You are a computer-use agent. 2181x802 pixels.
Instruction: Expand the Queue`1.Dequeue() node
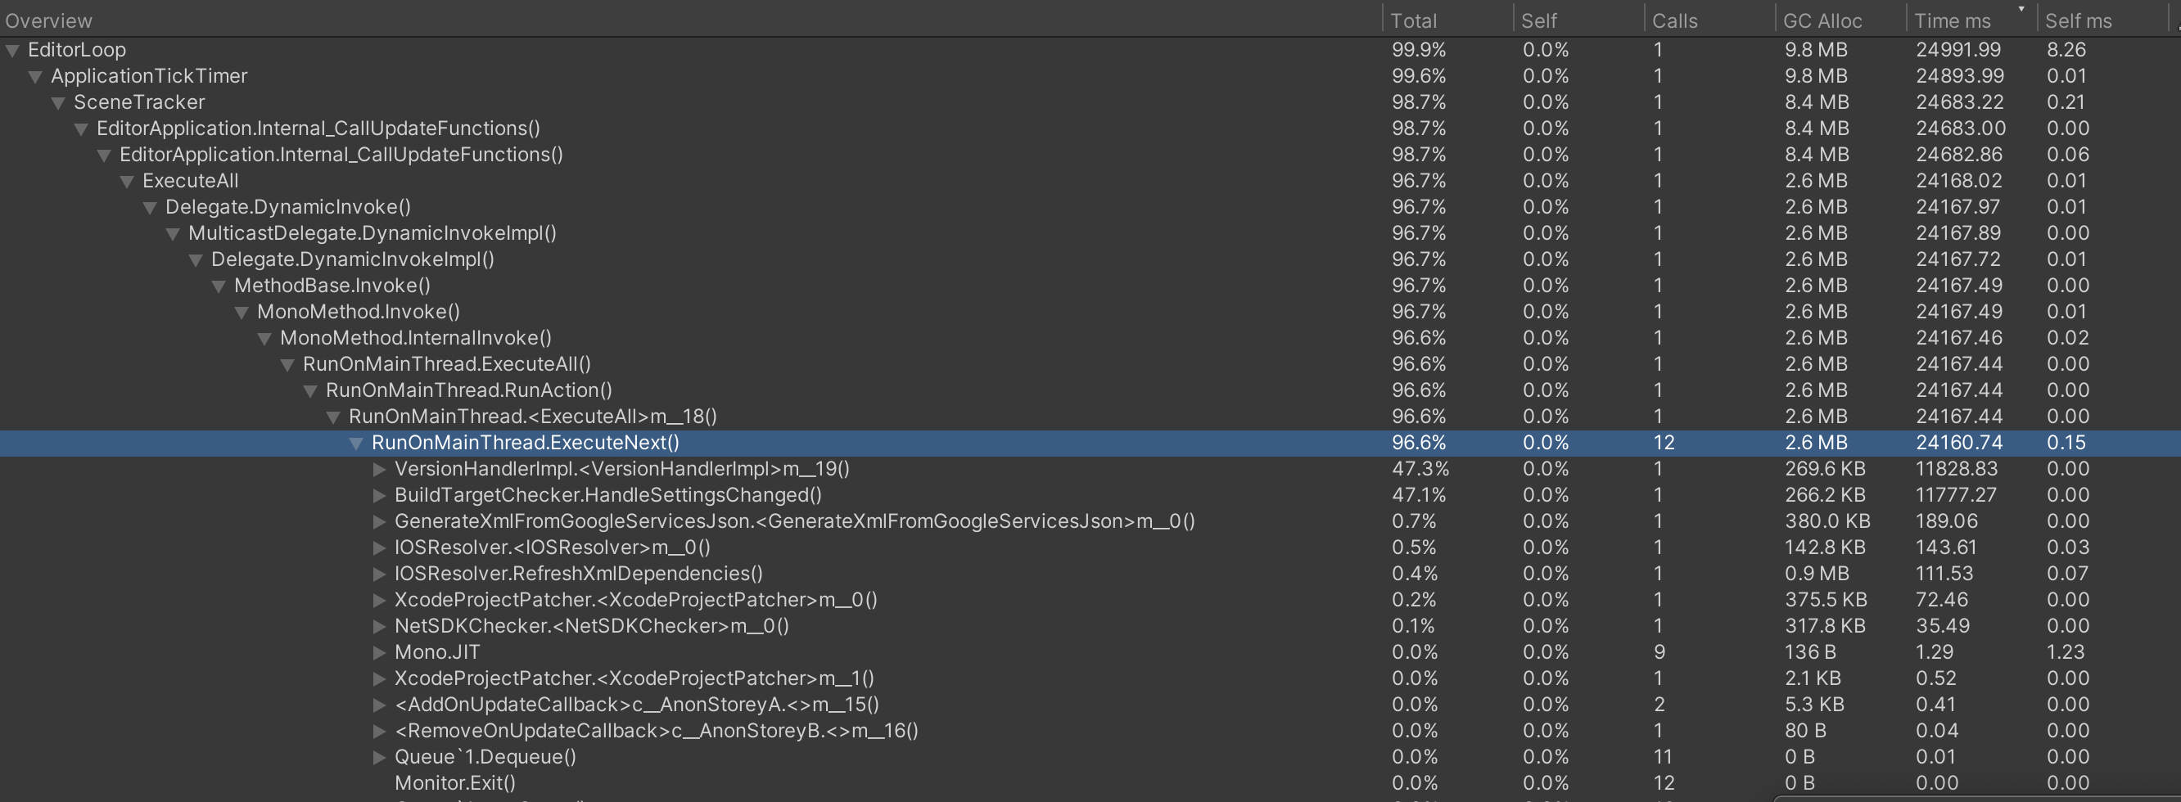379,756
